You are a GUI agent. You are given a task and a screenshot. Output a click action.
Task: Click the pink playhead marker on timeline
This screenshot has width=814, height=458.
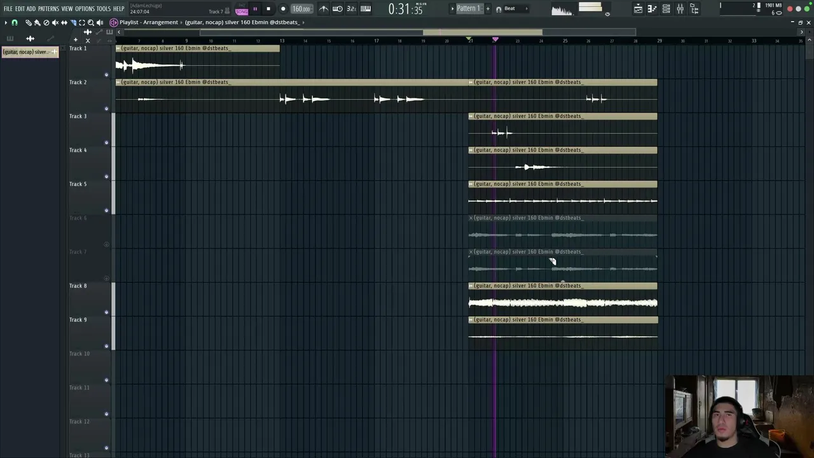point(495,40)
